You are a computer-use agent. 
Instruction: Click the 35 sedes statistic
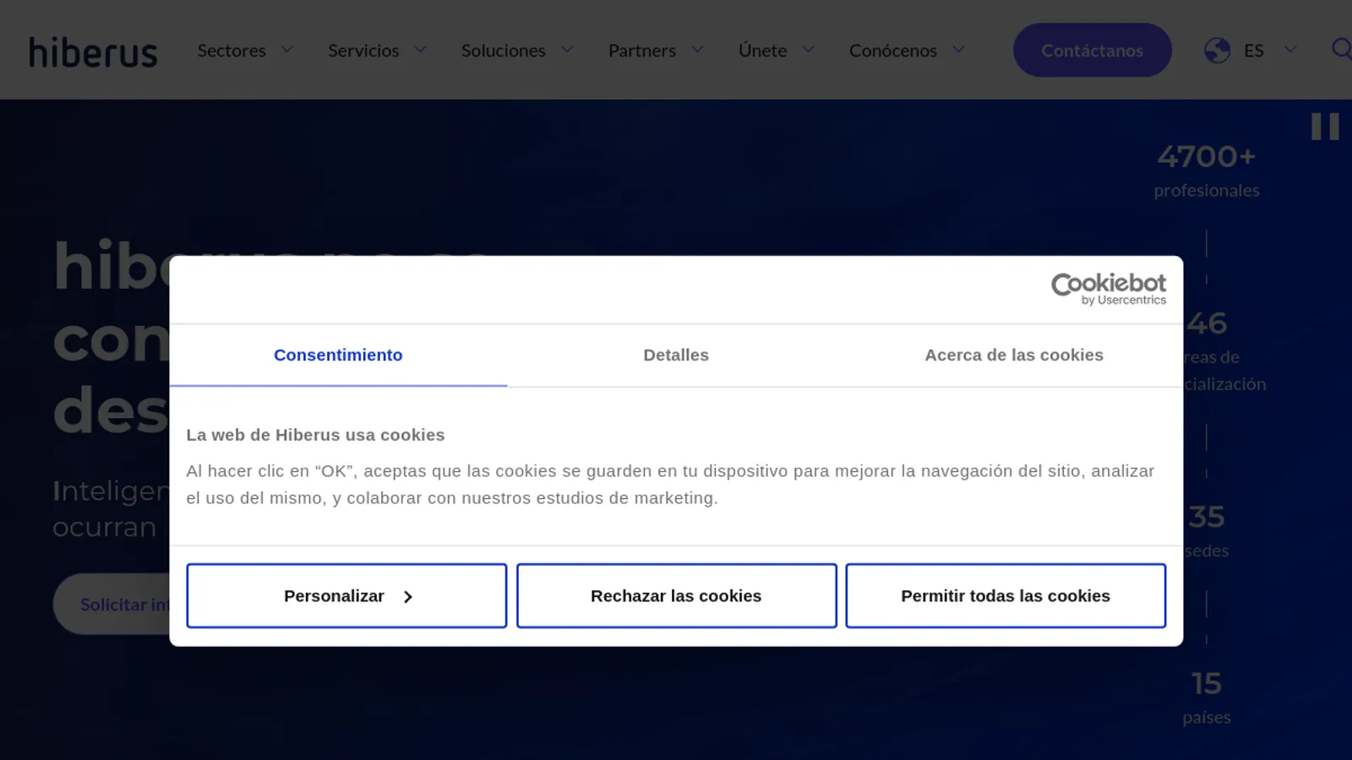1207,531
